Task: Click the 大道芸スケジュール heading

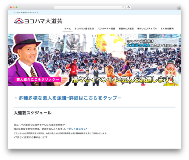Action: pyautogui.click(x=33, y=113)
